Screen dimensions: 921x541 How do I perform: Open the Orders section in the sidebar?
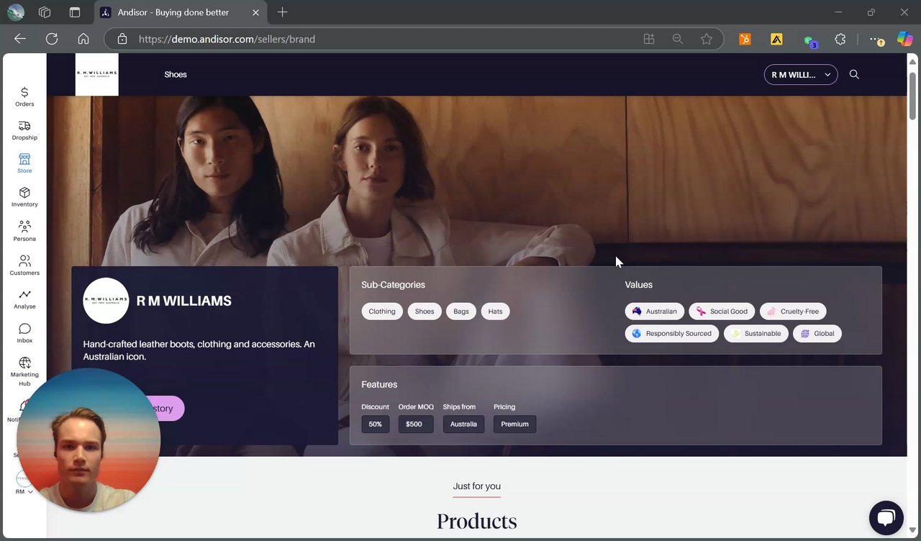(x=24, y=96)
